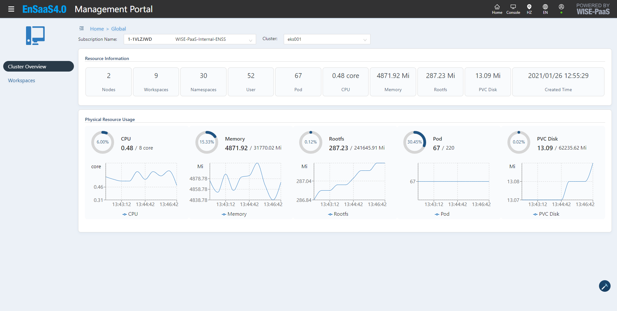Screen dimensions: 617x311
Task: Click the WISE-PaaS logo
Action: pos(593,9)
